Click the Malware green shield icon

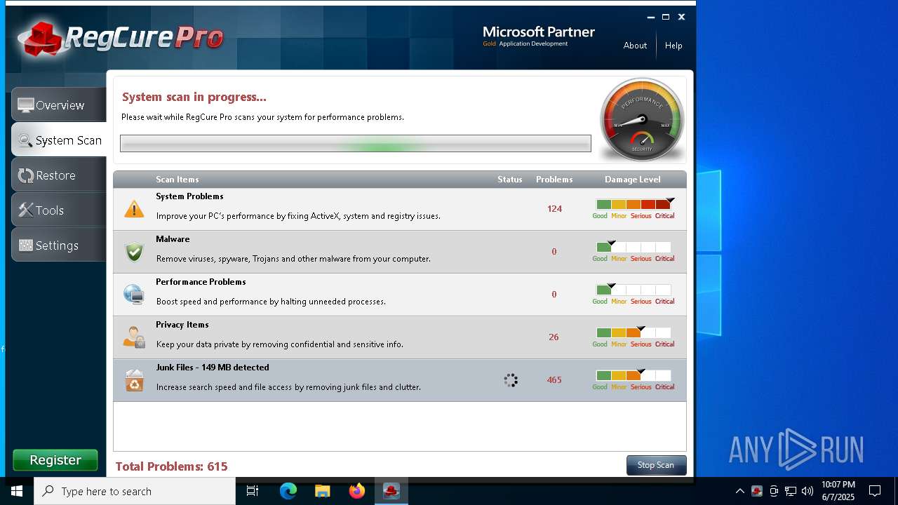click(x=134, y=252)
